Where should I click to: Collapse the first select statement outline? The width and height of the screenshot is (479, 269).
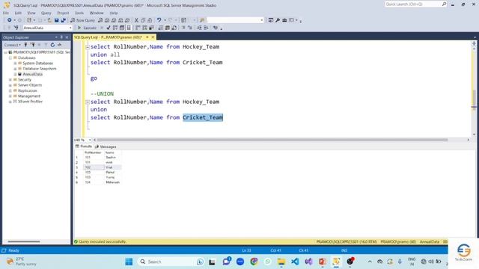tap(88, 47)
